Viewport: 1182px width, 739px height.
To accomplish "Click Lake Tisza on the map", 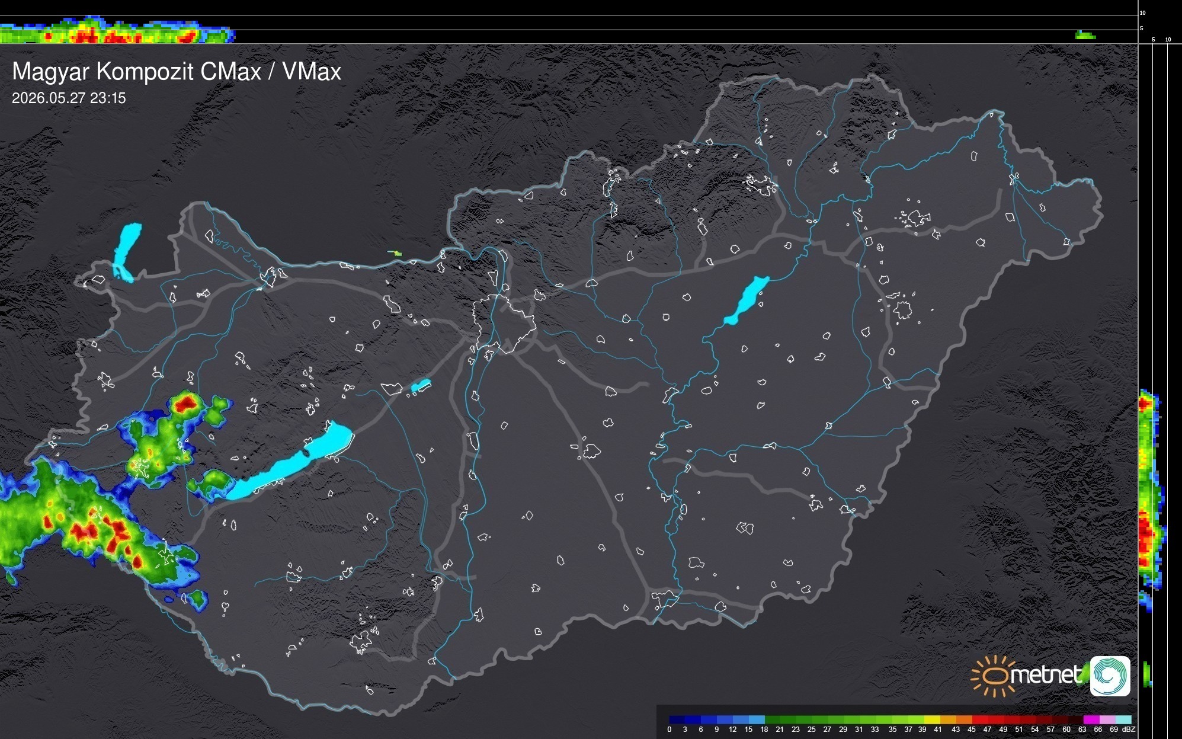I will pos(747,300).
